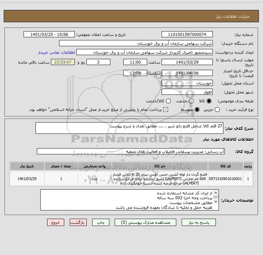The image size is (263, 255).
Task: Click the 'بازگشت' back button
Action: [78, 222]
